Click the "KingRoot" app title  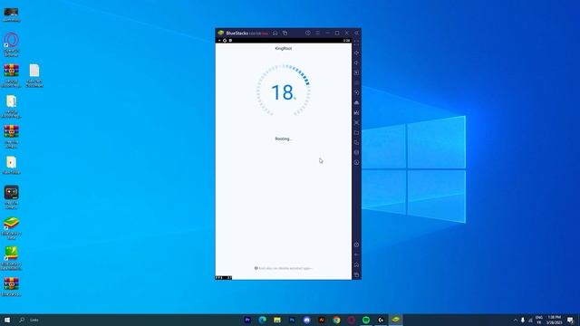pyautogui.click(x=284, y=48)
